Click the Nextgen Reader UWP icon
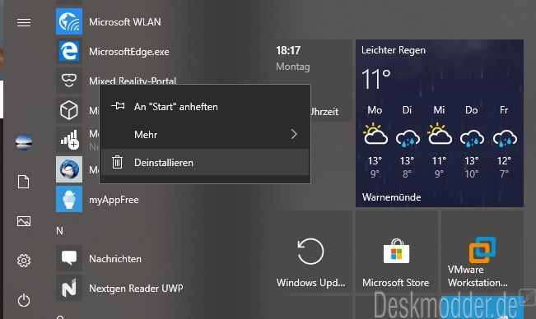Image resolution: width=536 pixels, height=319 pixels. click(x=69, y=288)
